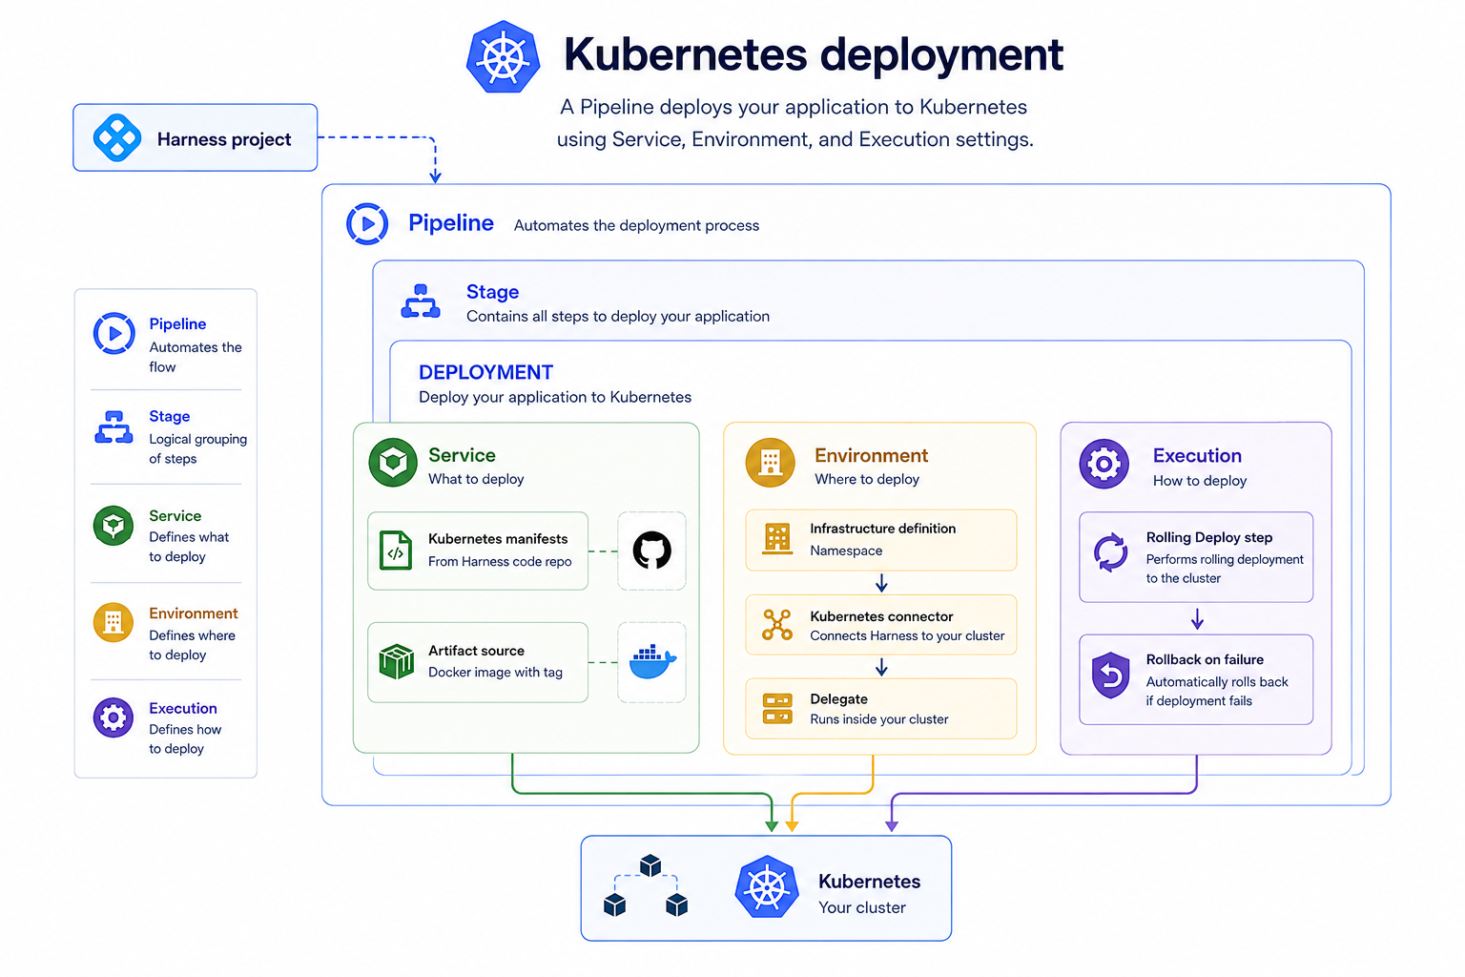
Task: Select the Rollback on failure card
Action: pyautogui.click(x=1196, y=679)
